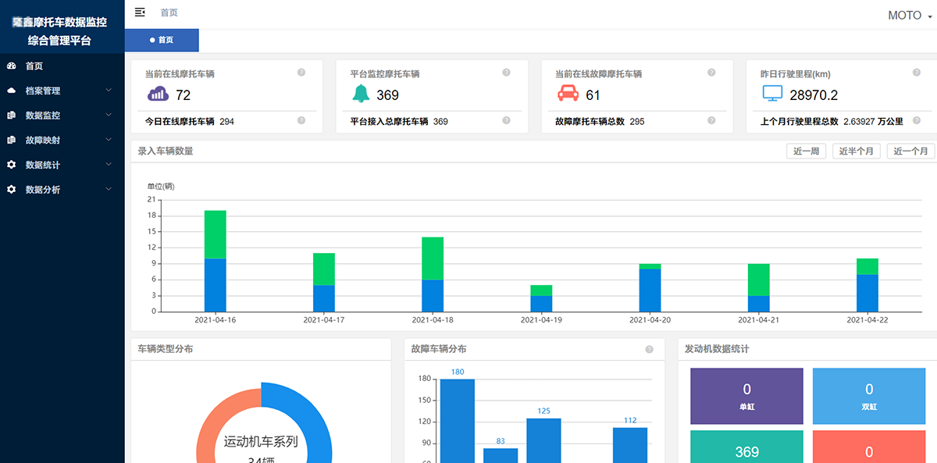This screenshot has width=937, height=463.
Task: Click the 运动机车系列 donut center label
Action: click(261, 442)
